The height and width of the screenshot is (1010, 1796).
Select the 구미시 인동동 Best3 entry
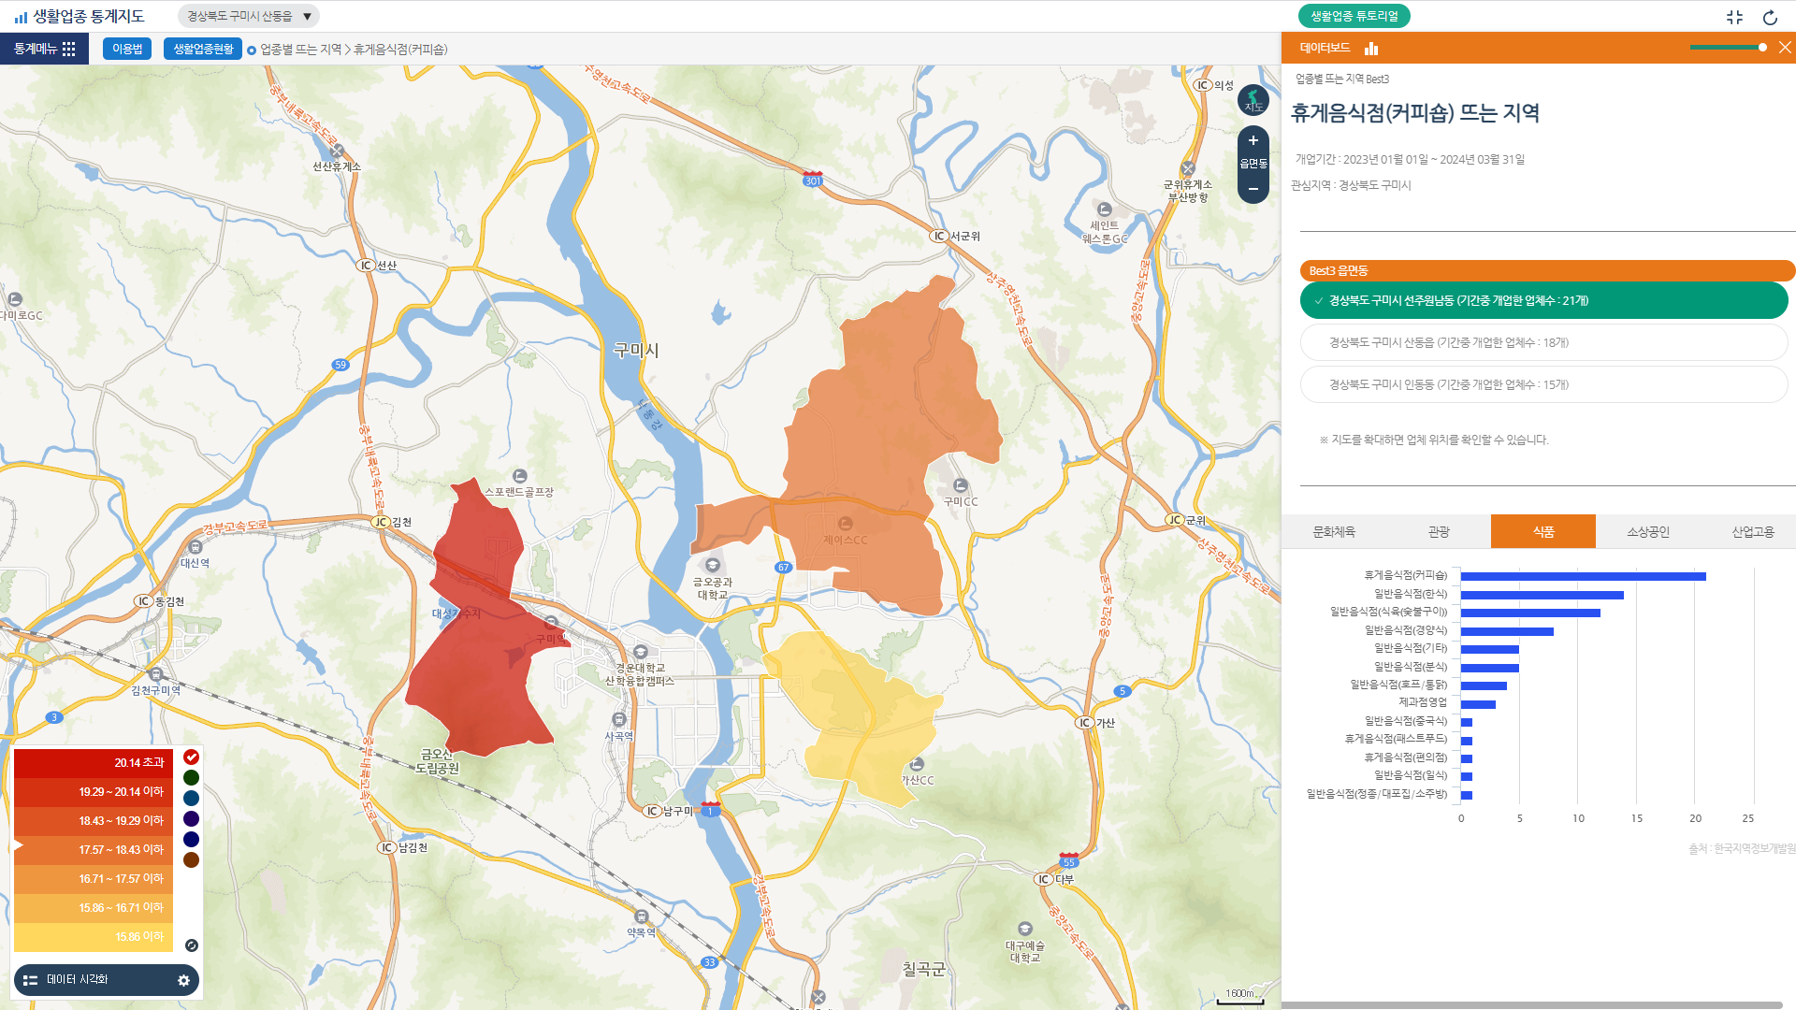[1543, 384]
